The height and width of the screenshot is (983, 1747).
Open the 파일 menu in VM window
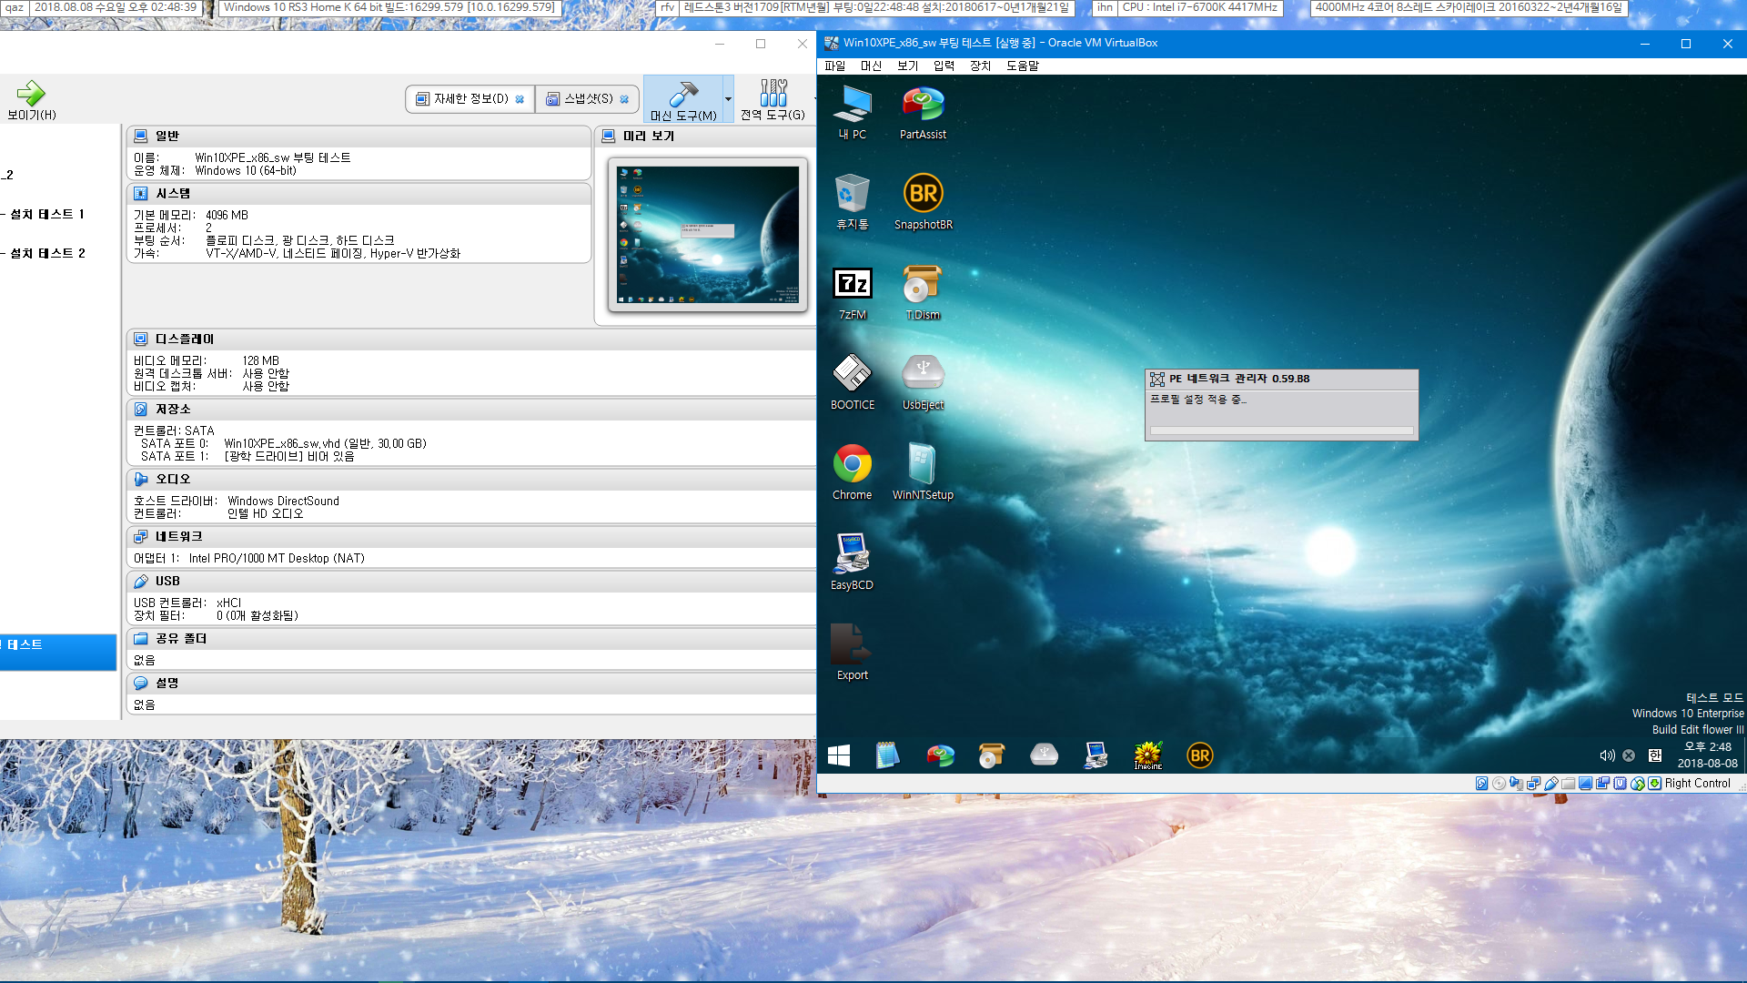(x=834, y=66)
